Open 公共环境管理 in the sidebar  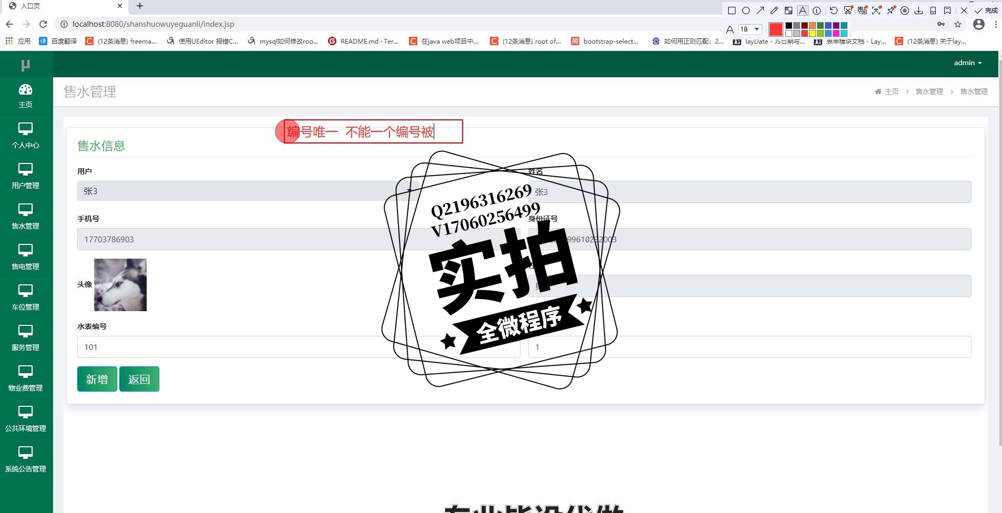(26, 419)
